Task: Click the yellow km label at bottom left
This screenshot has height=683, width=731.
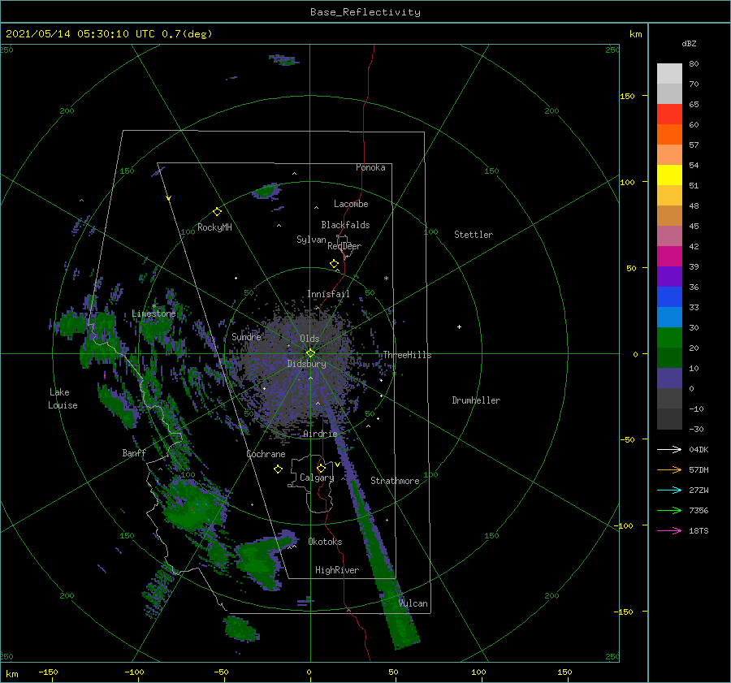Action: click(12, 674)
